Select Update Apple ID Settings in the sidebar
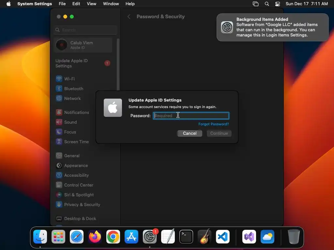Image resolution: width=334 pixels, height=250 pixels. click(83, 63)
